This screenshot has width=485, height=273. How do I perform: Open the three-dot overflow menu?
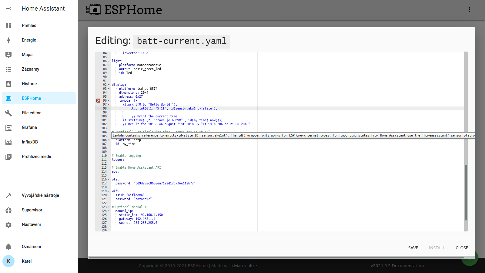[470, 10]
